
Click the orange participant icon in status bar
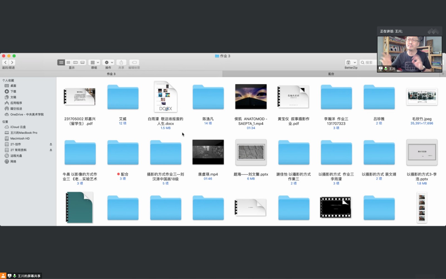pos(3,276)
